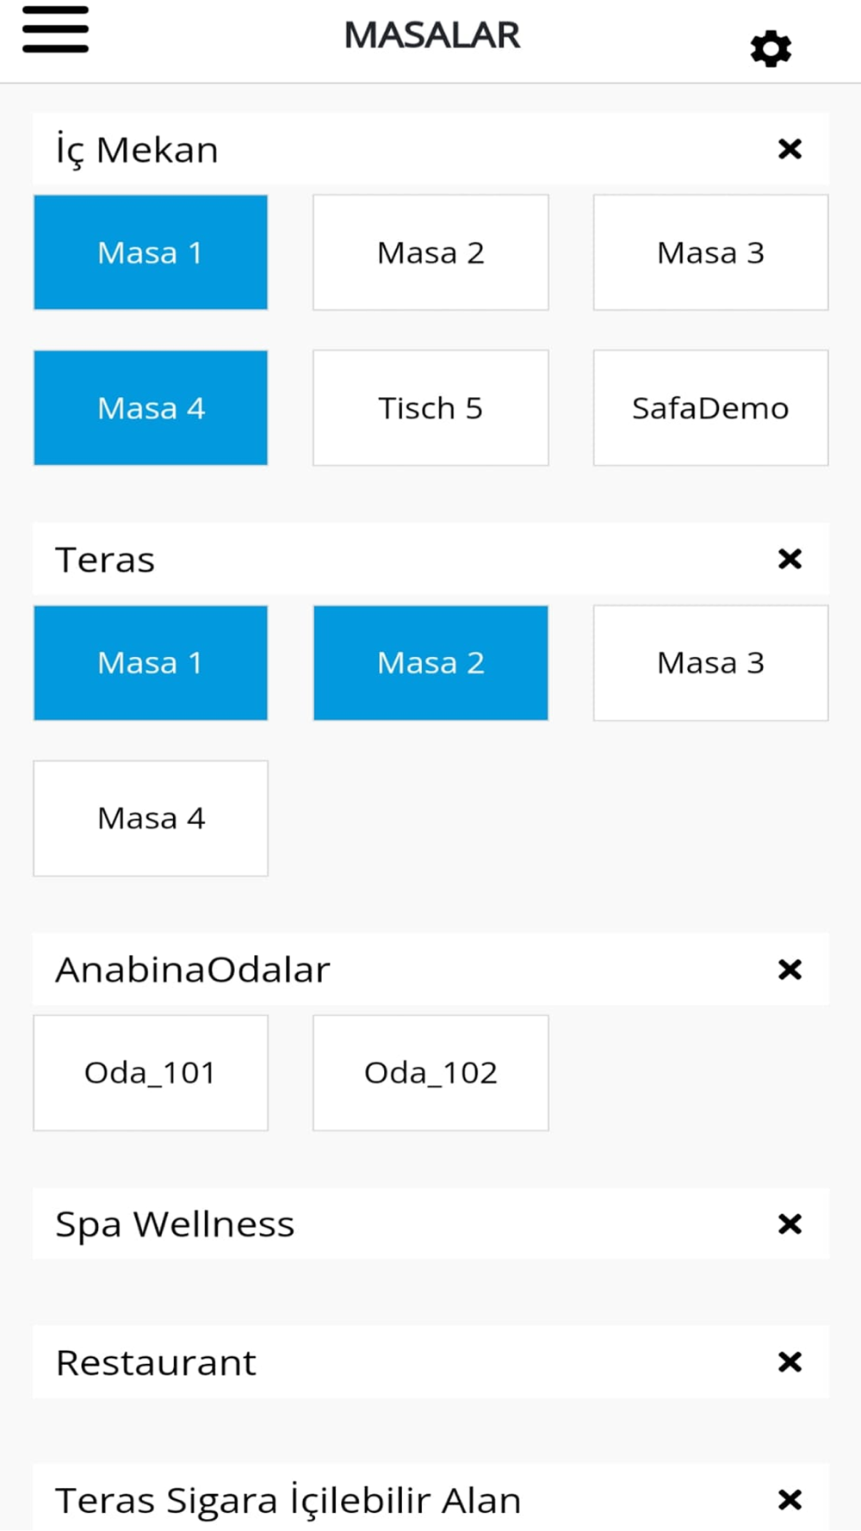Open settings with the gear icon
The width and height of the screenshot is (861, 1531).
coord(771,49)
